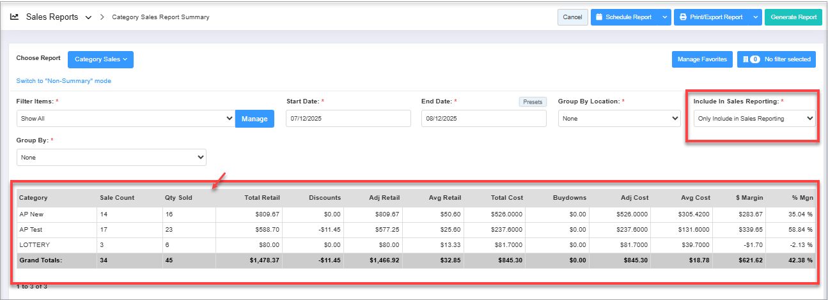Open the No filter selected button
Screen dimensions: 828x300
(776, 59)
